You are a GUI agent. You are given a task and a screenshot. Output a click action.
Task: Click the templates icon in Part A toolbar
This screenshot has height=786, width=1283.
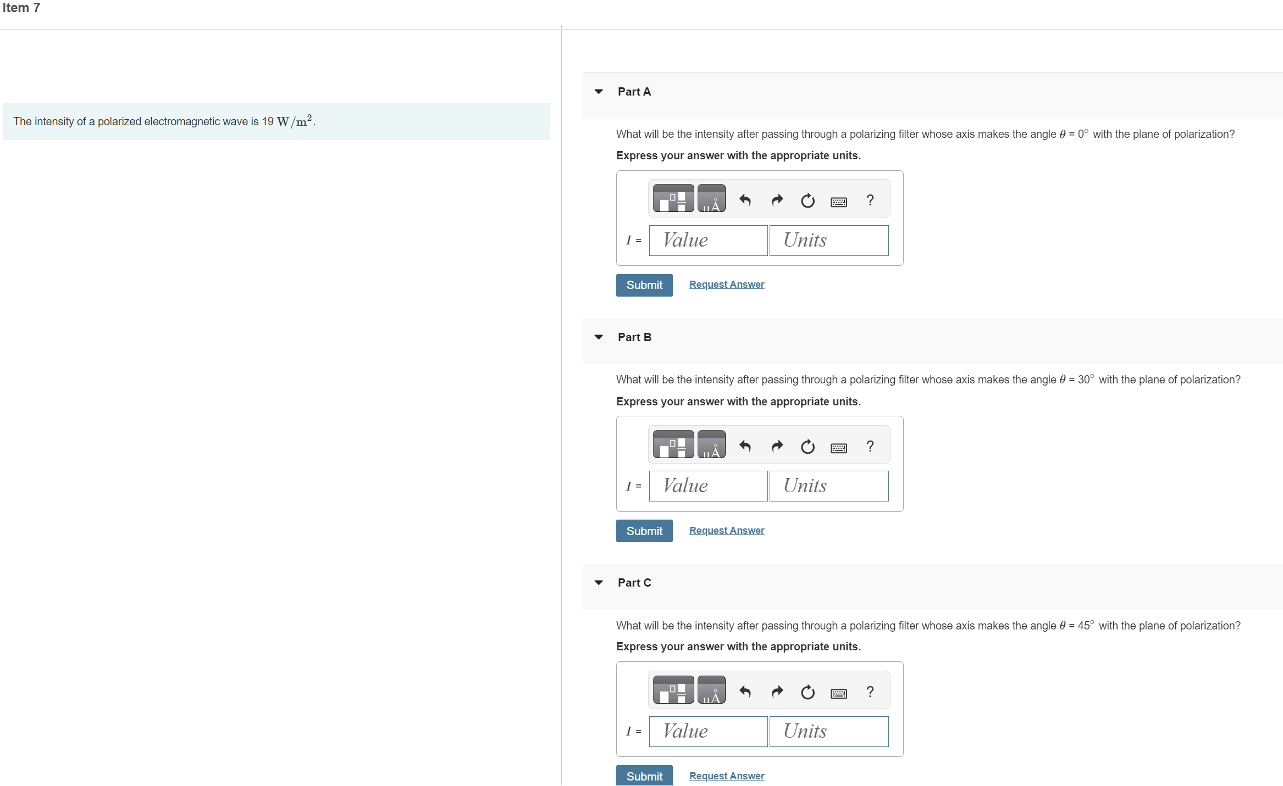673,199
